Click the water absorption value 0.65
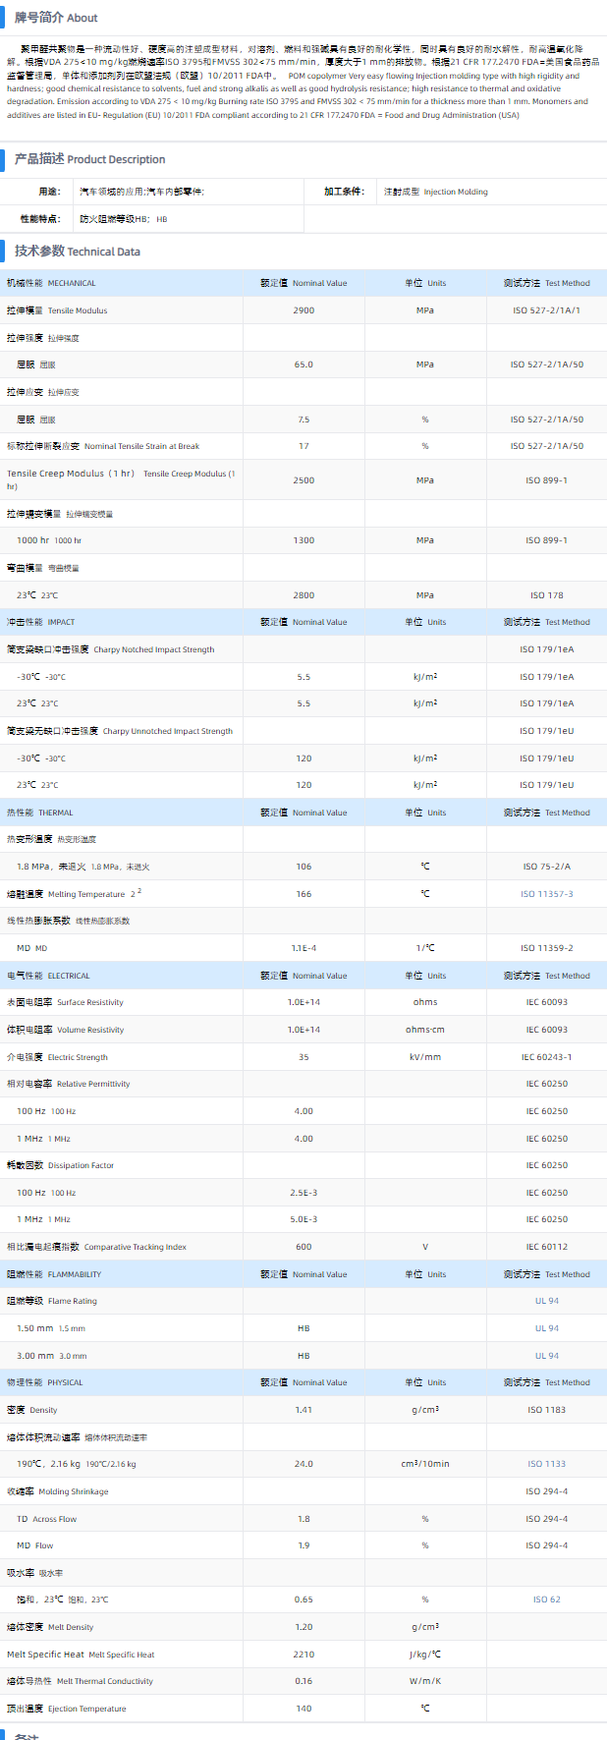The height and width of the screenshot is (1740, 607). tap(303, 1600)
